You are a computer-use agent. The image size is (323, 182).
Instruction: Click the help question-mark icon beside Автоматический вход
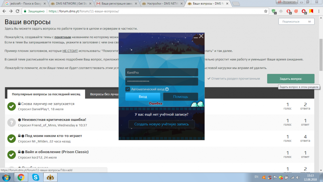point(167,89)
